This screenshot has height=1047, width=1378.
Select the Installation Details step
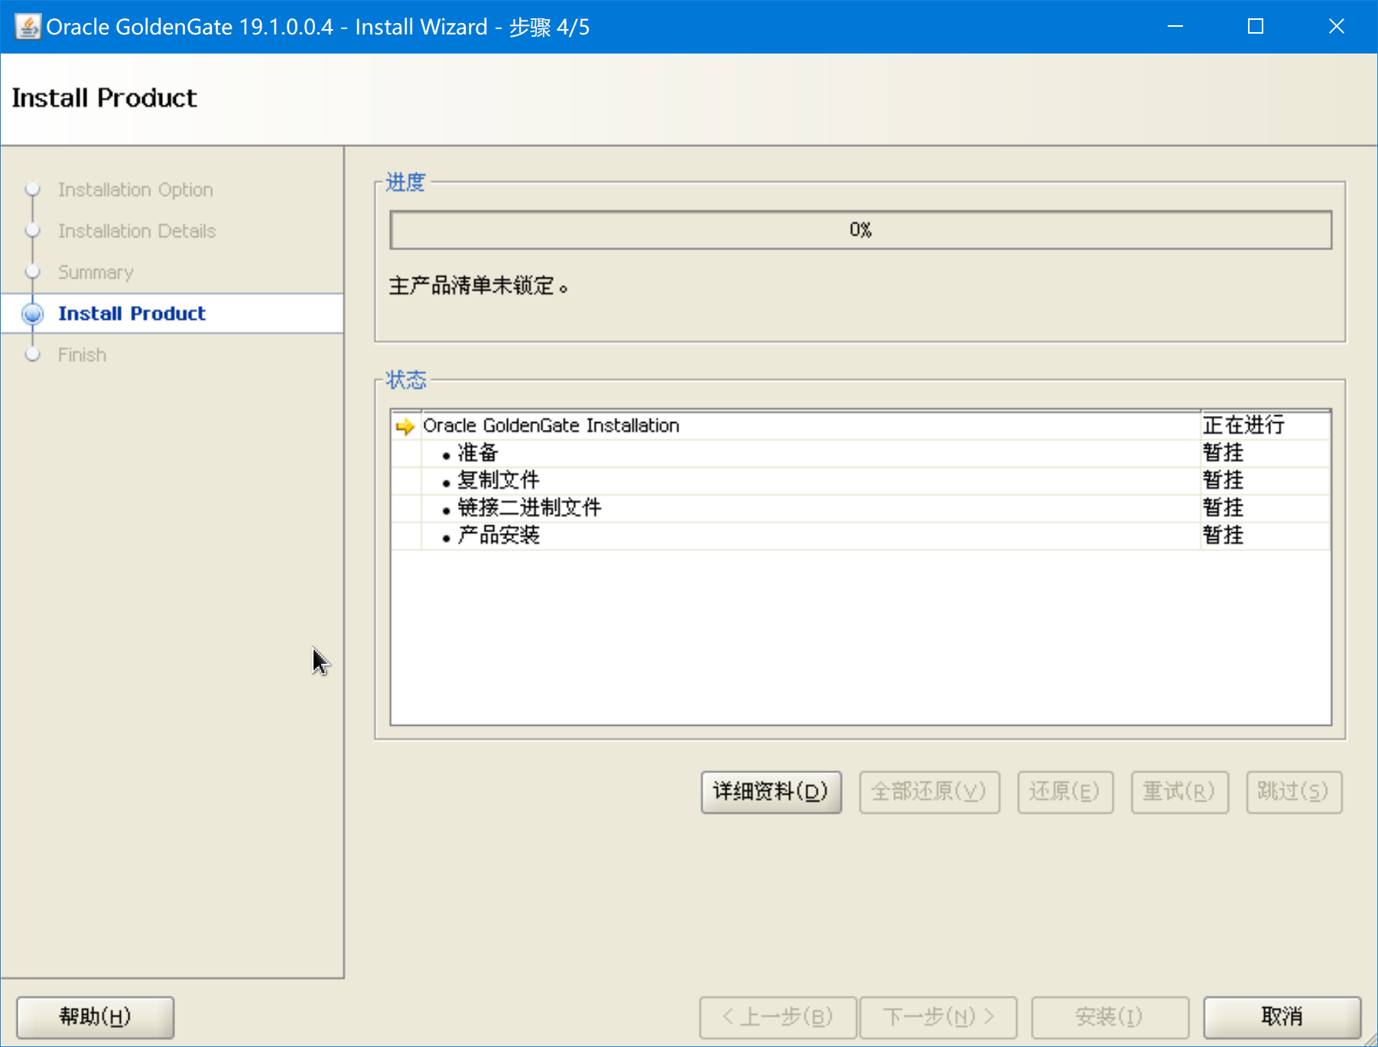pos(137,231)
